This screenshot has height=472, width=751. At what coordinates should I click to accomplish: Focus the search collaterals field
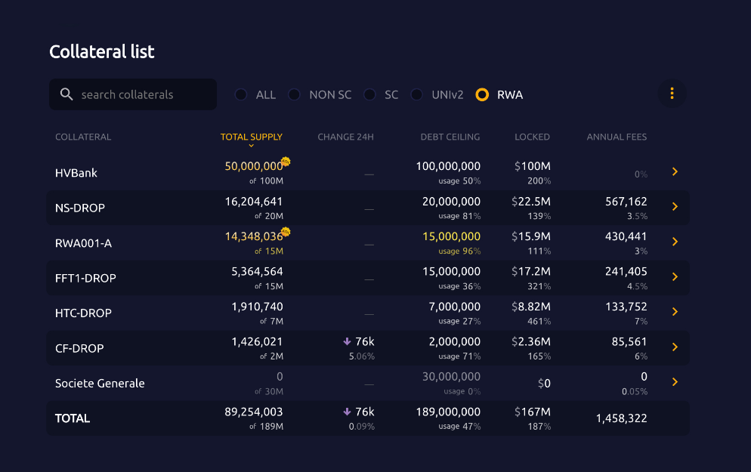[133, 94]
